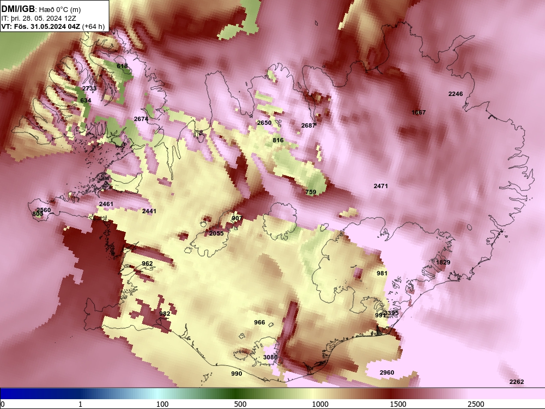Select the 759 value on the green patch
The image size is (545, 409).
(x=311, y=192)
